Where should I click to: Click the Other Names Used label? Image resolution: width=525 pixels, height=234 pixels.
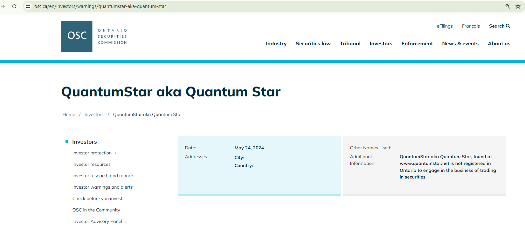[x=370, y=148]
